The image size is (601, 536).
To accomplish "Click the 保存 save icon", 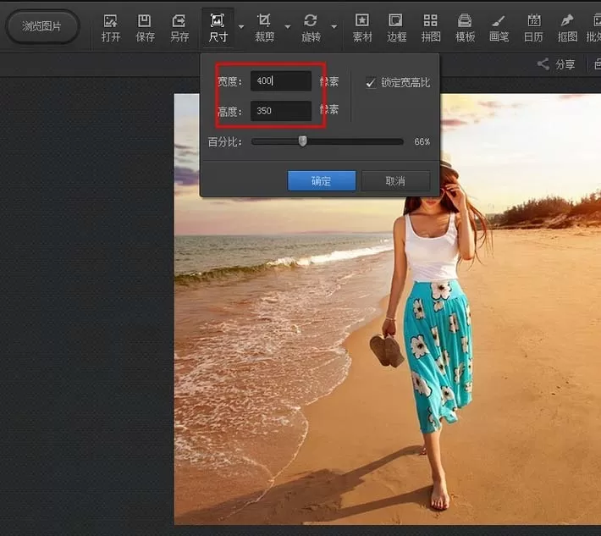I will coord(145,28).
